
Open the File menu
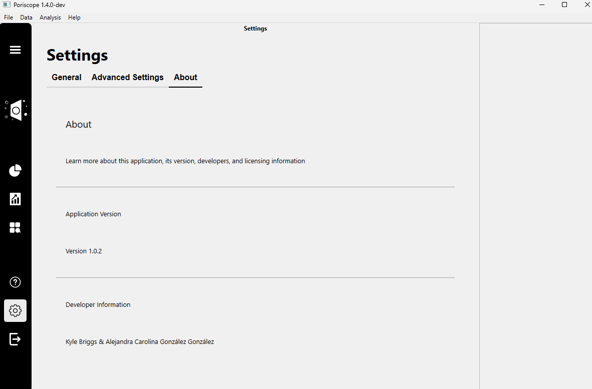pos(9,18)
